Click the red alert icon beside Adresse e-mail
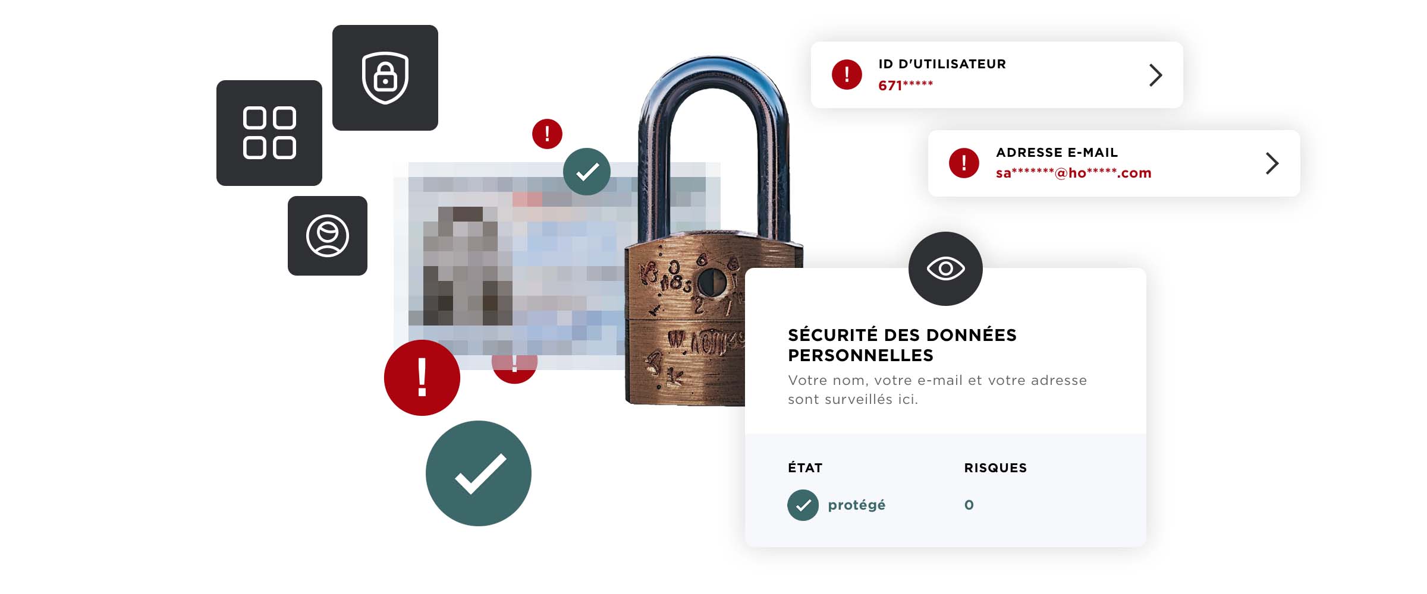Image resolution: width=1427 pixels, height=594 pixels. click(964, 163)
